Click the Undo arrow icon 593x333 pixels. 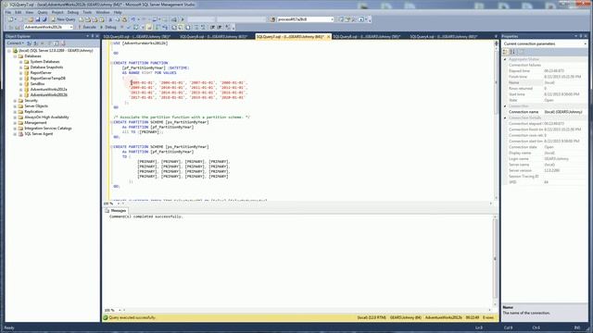[x=133, y=19]
